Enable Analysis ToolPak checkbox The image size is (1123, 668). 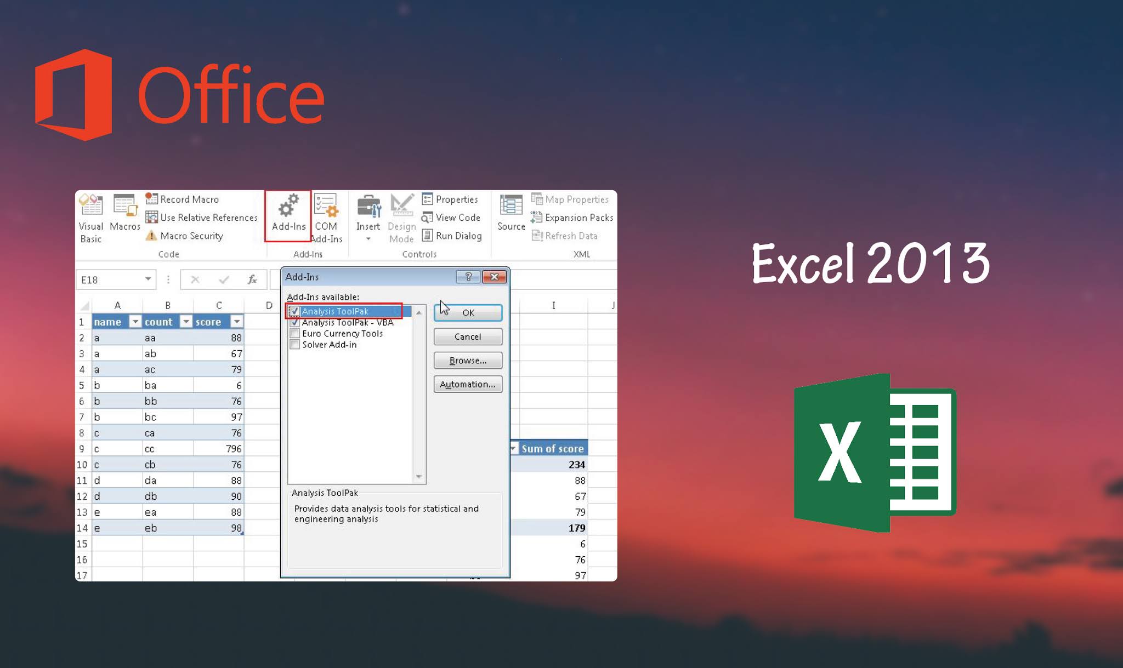(295, 310)
